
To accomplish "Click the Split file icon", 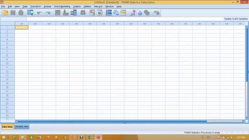I will point(109,13).
